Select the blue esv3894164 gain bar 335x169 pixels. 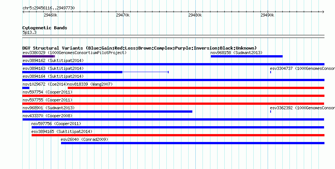coord(173,80)
